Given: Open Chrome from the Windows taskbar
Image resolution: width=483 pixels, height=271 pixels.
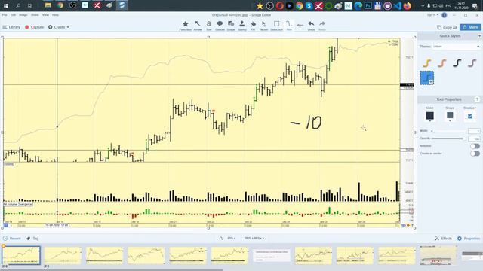Looking at the screenshot, I should 60,5.
